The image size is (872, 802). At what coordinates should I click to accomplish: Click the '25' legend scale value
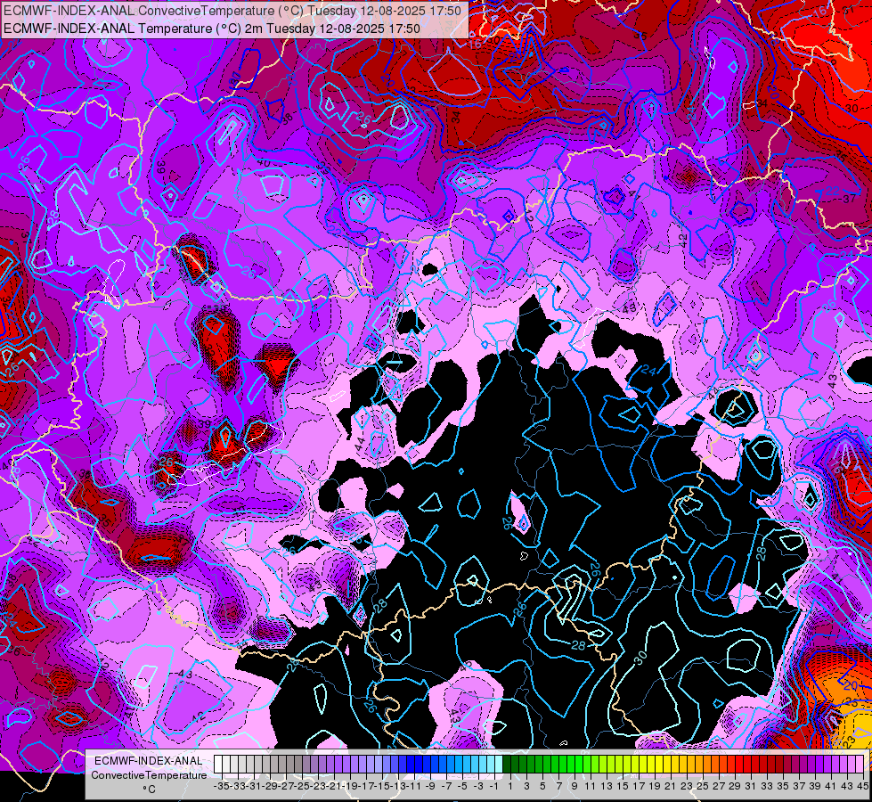click(x=703, y=786)
